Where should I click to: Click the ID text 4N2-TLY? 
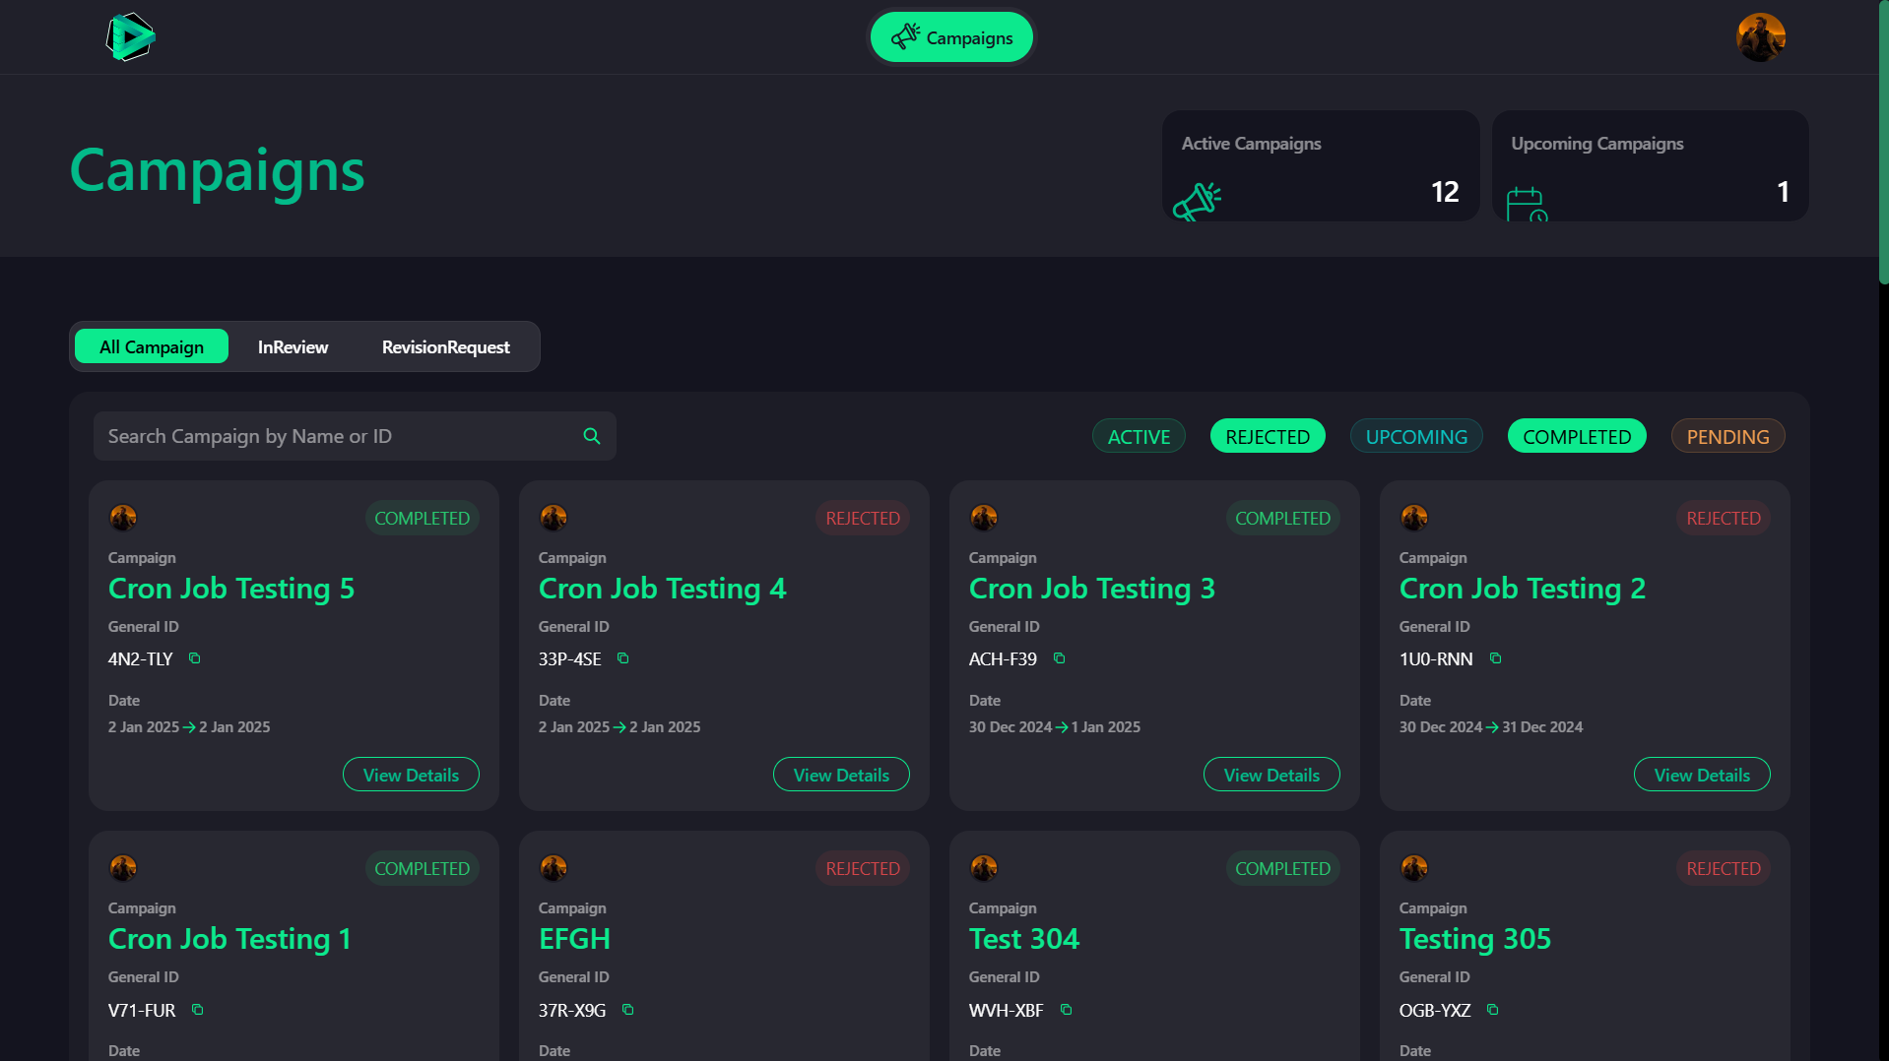[x=141, y=659]
